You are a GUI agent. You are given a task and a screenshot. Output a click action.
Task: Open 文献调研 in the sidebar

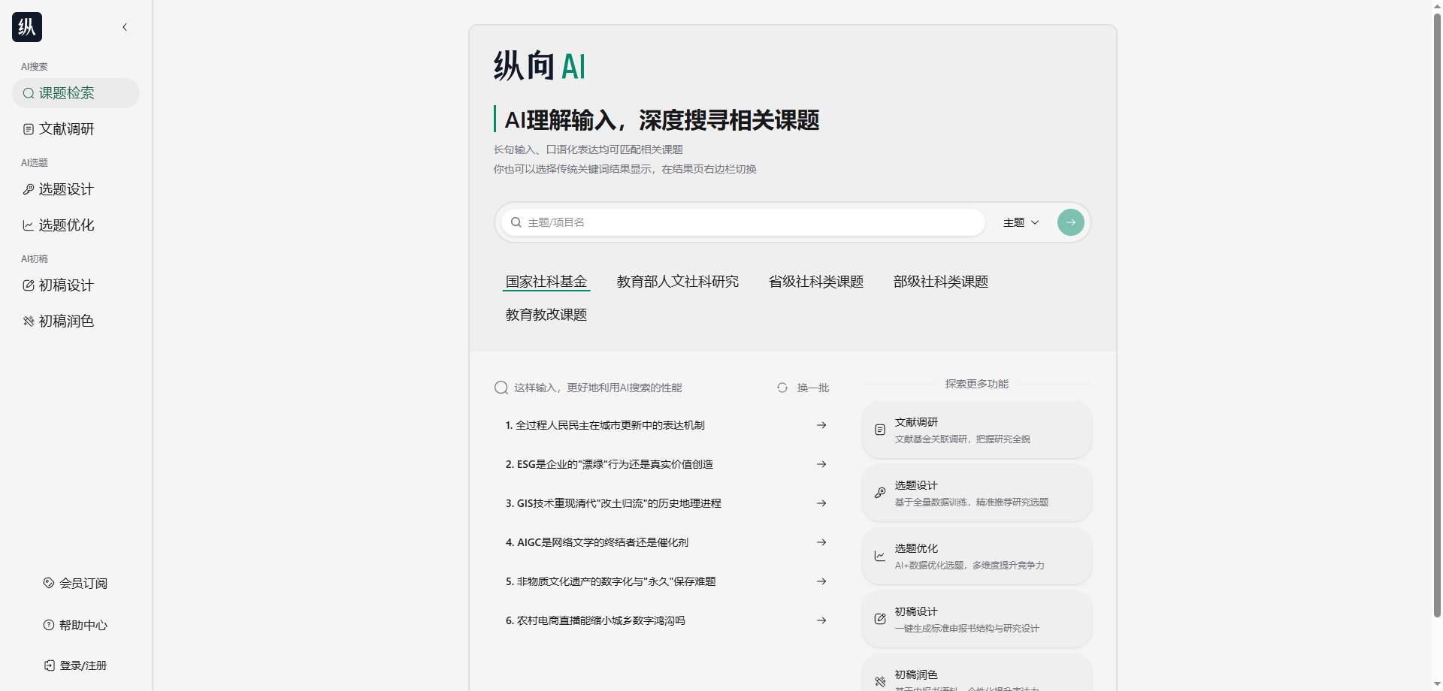coord(76,129)
